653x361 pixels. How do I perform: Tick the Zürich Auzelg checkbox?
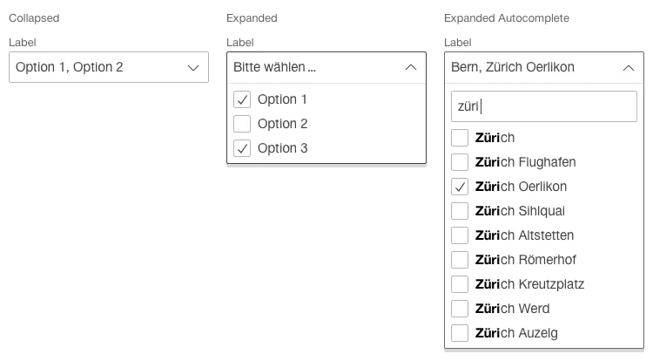coord(461,333)
